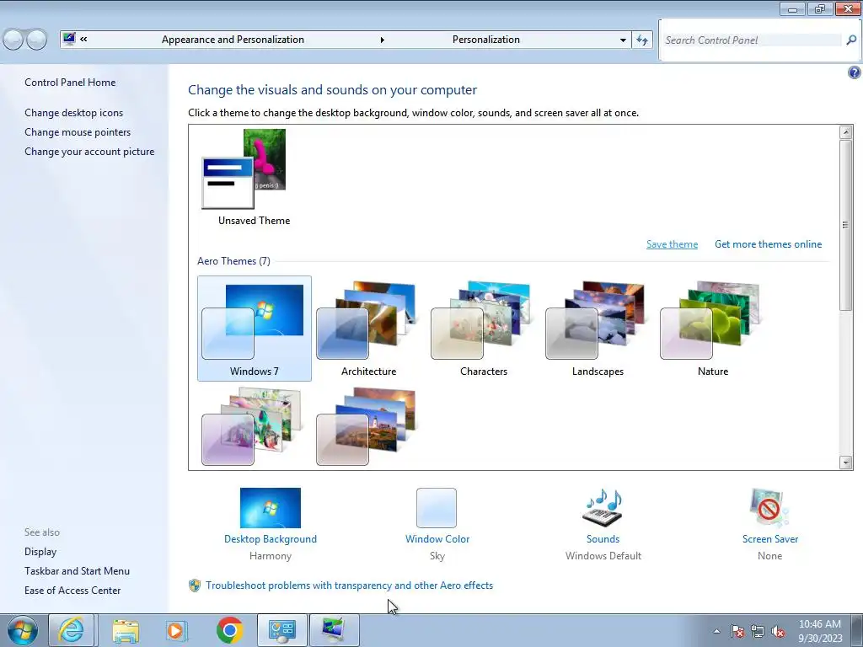Click the Back navigation button
Viewport: 863px width, 647px height.
(13, 40)
